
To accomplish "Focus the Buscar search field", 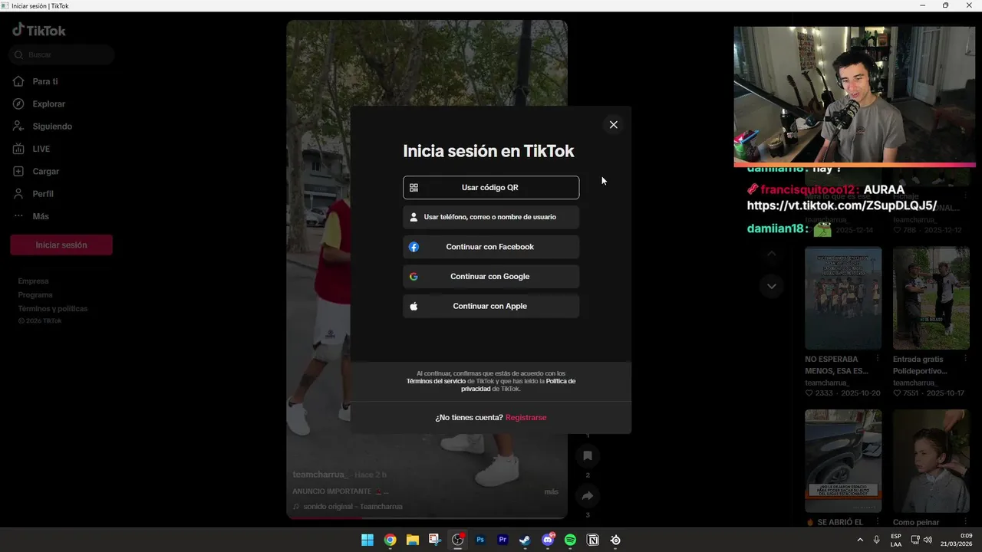I will [62, 54].
